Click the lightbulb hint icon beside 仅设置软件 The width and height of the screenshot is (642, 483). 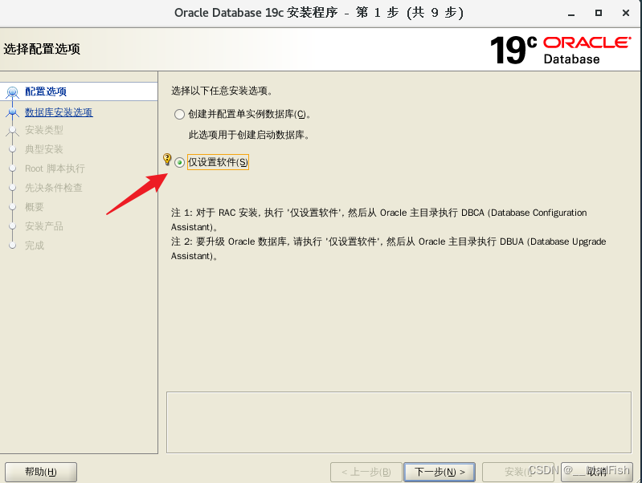(x=167, y=159)
